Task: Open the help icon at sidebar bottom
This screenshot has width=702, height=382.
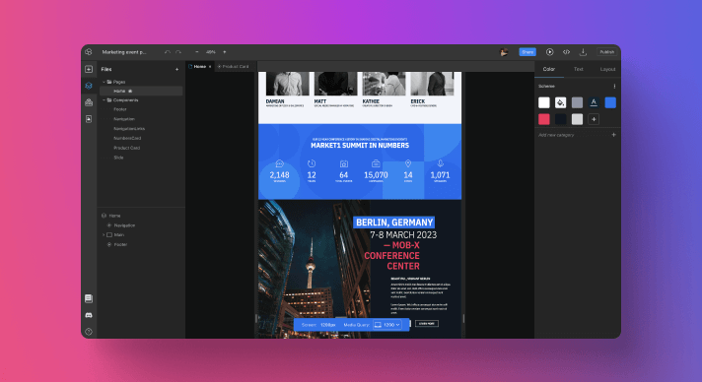Action: (89, 332)
